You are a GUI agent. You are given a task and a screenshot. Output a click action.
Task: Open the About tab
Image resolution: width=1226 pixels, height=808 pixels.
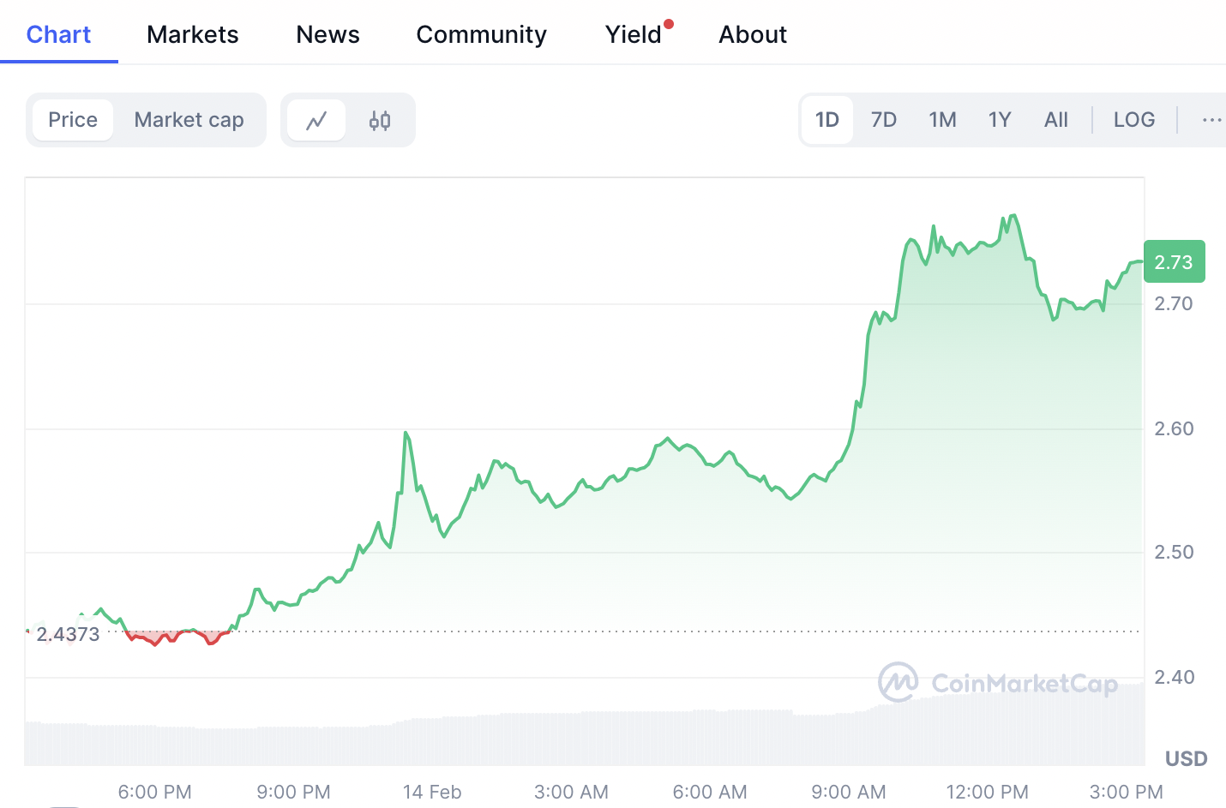[x=753, y=34]
